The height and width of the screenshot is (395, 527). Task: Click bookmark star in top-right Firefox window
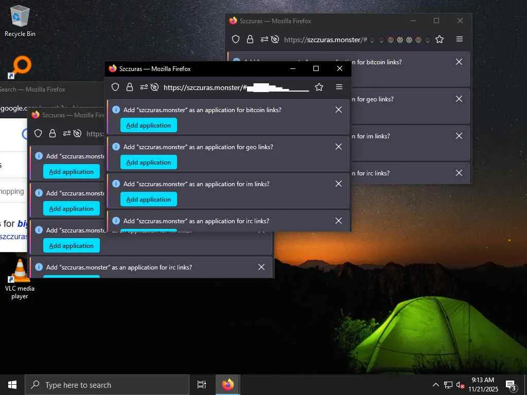440,40
